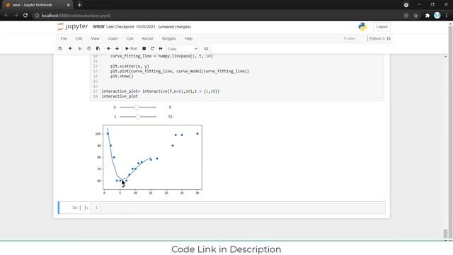Screen dimensions: 453x255
Task: Open the browser three-dot menu
Action: coord(447,16)
